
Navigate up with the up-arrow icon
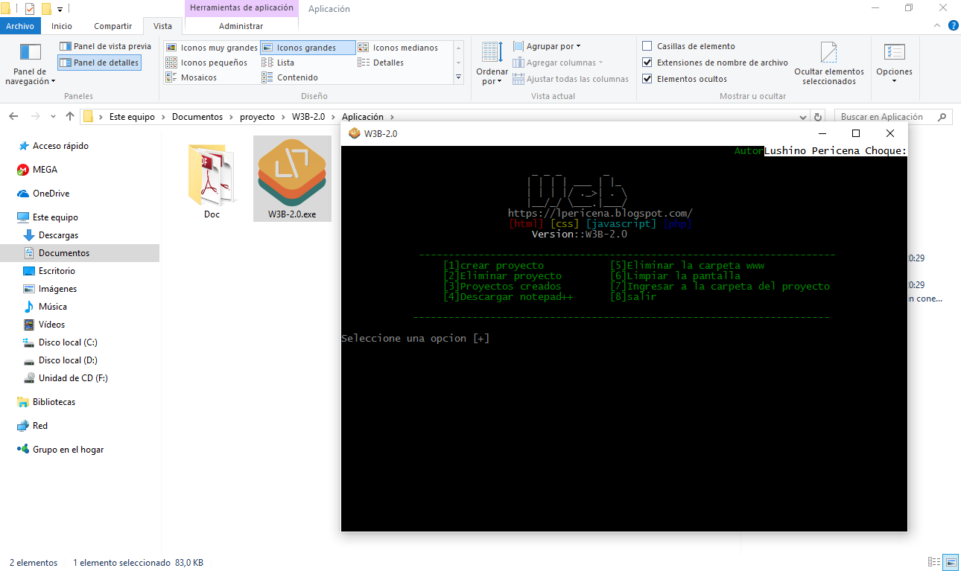69,116
